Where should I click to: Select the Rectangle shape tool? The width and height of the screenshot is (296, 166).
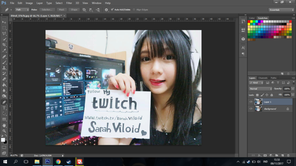point(4,120)
